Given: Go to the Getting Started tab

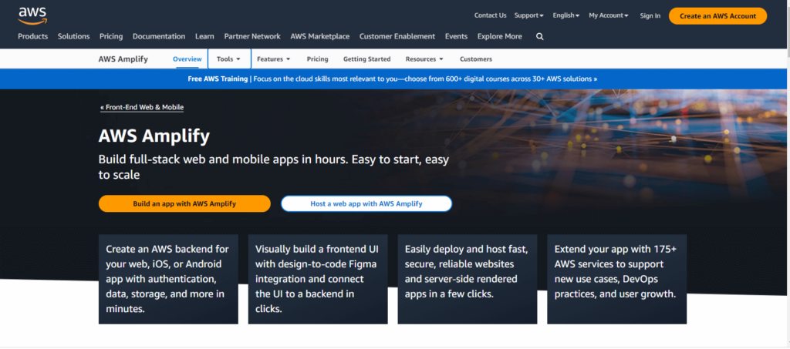Looking at the screenshot, I should pyautogui.click(x=366, y=59).
